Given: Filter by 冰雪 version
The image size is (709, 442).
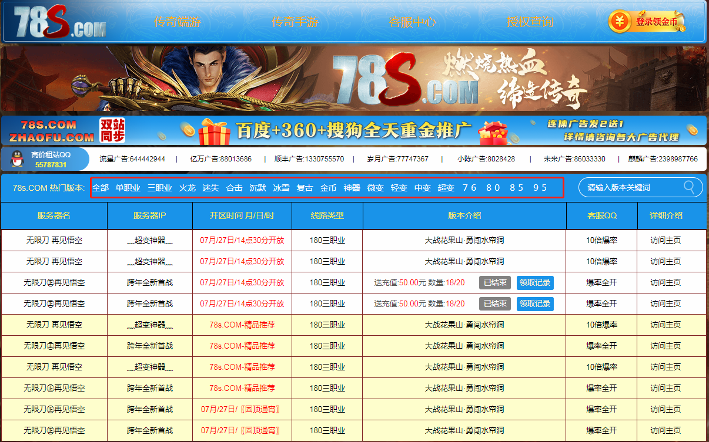Looking at the screenshot, I should click(281, 188).
